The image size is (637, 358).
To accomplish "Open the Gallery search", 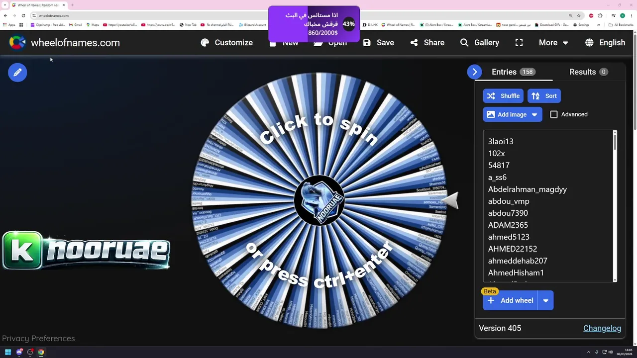I will point(479,43).
